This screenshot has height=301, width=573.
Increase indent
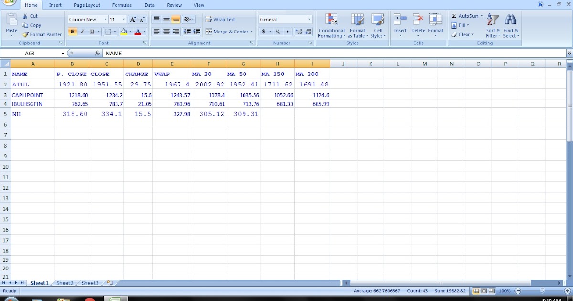coord(196,32)
